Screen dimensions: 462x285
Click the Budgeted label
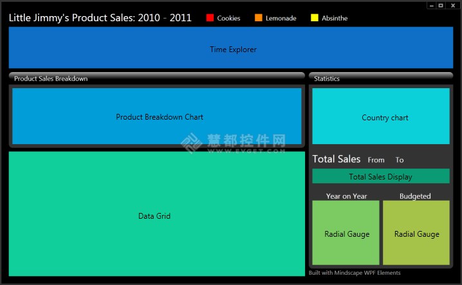click(x=415, y=196)
